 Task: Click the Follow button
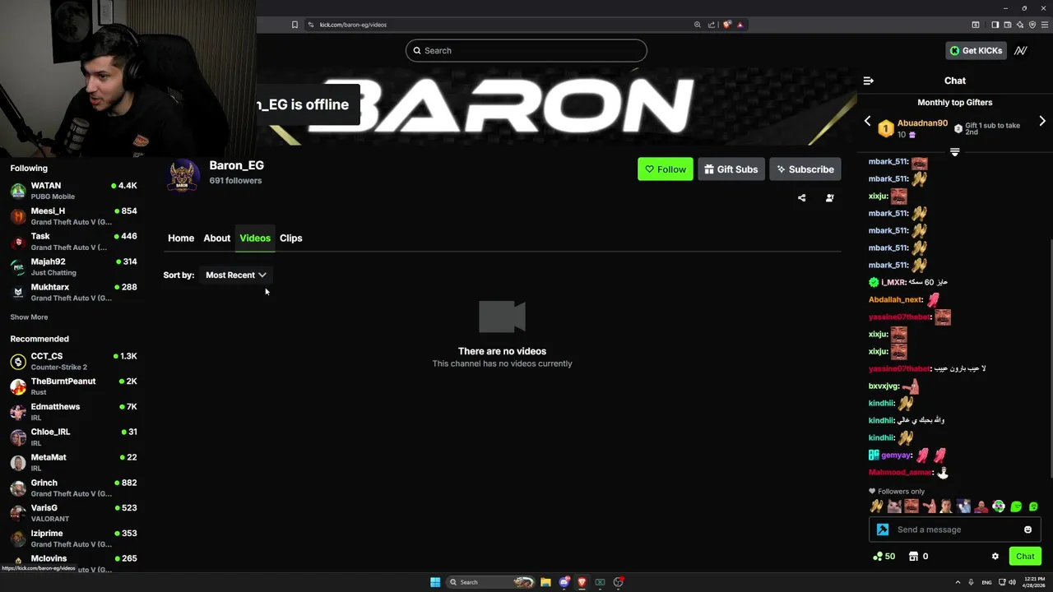[665, 169]
